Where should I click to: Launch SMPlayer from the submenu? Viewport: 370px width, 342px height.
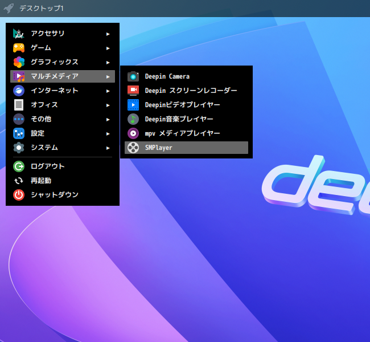click(x=186, y=148)
